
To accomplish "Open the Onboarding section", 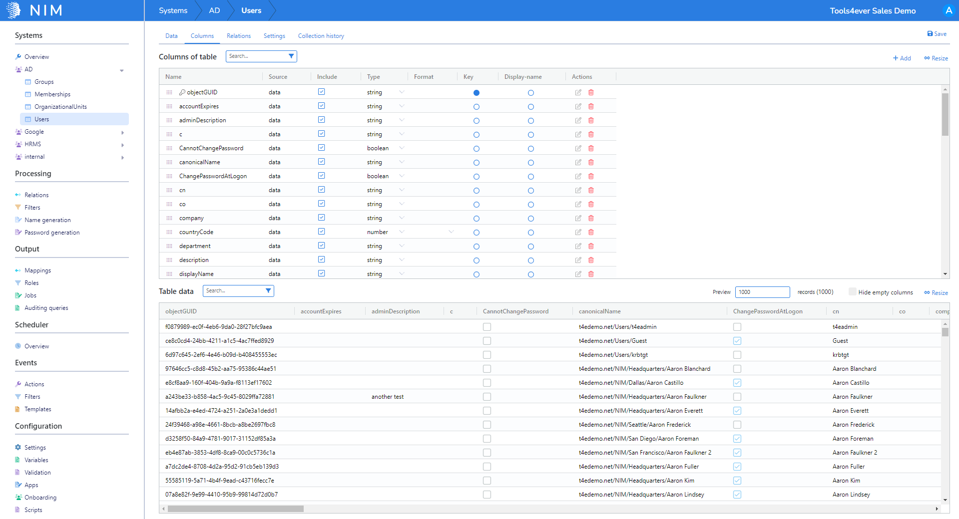I will point(40,497).
